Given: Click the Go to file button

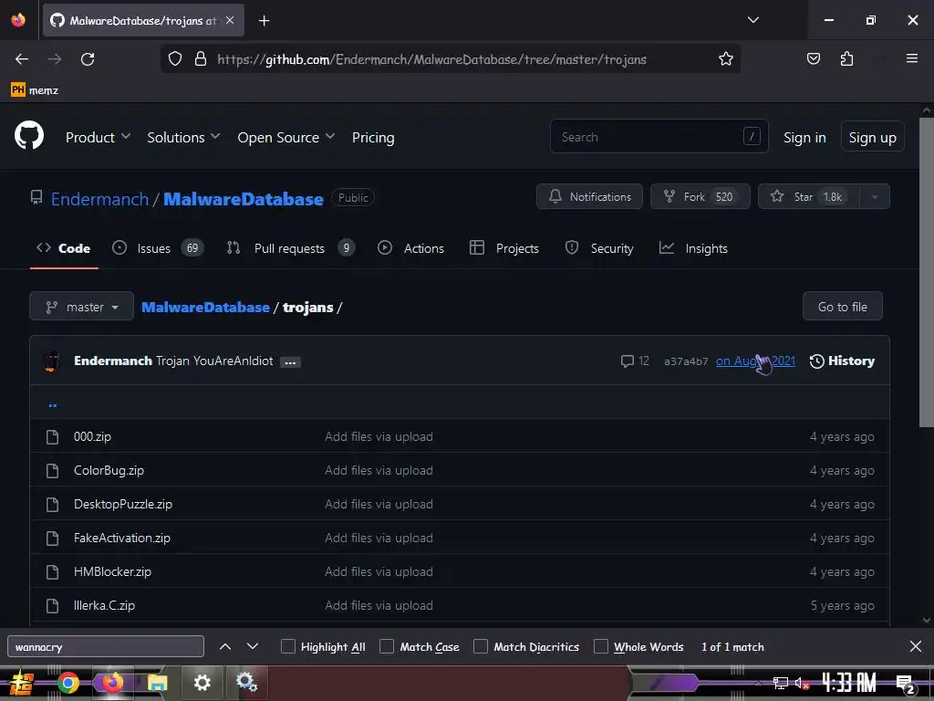Looking at the screenshot, I should [x=842, y=307].
